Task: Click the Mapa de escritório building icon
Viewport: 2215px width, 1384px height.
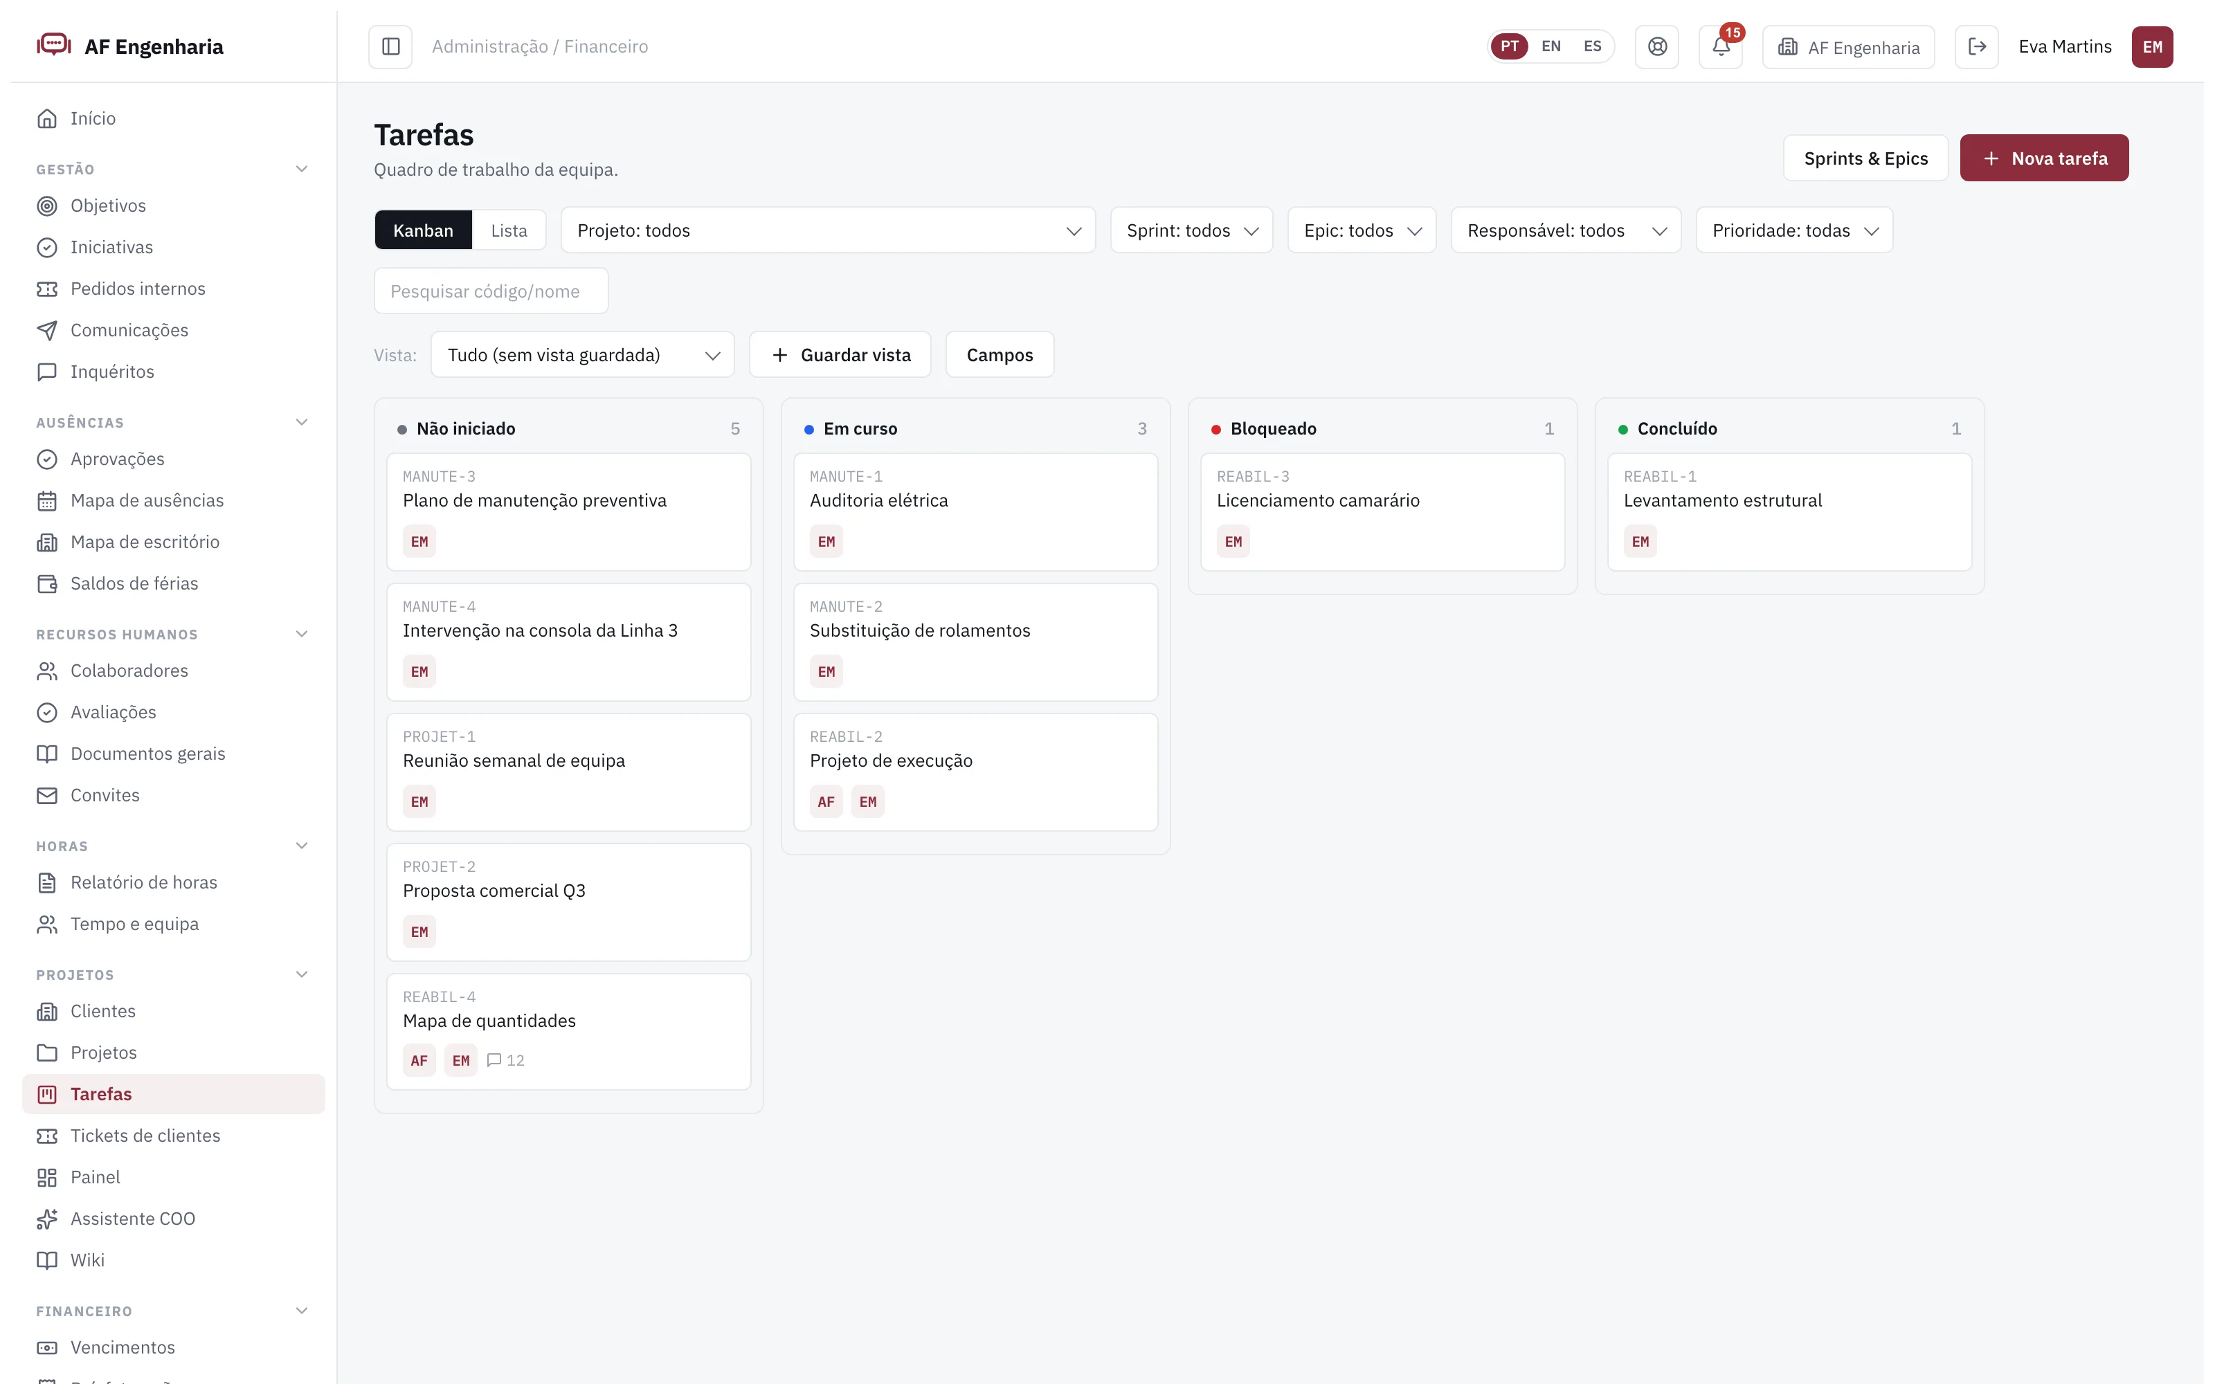Action: point(46,542)
